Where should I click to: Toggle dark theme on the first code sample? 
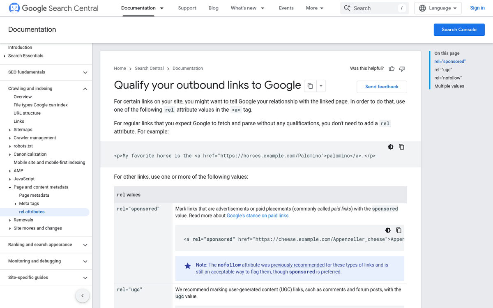(x=390, y=147)
